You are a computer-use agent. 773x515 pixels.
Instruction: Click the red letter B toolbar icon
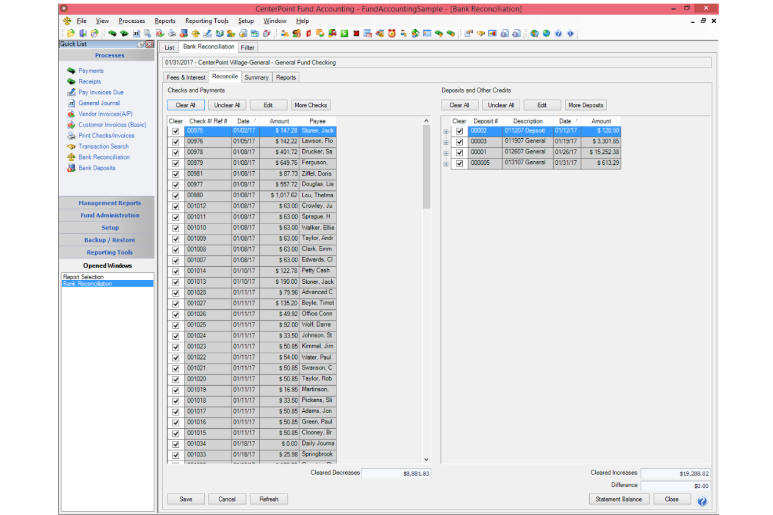coord(309,33)
